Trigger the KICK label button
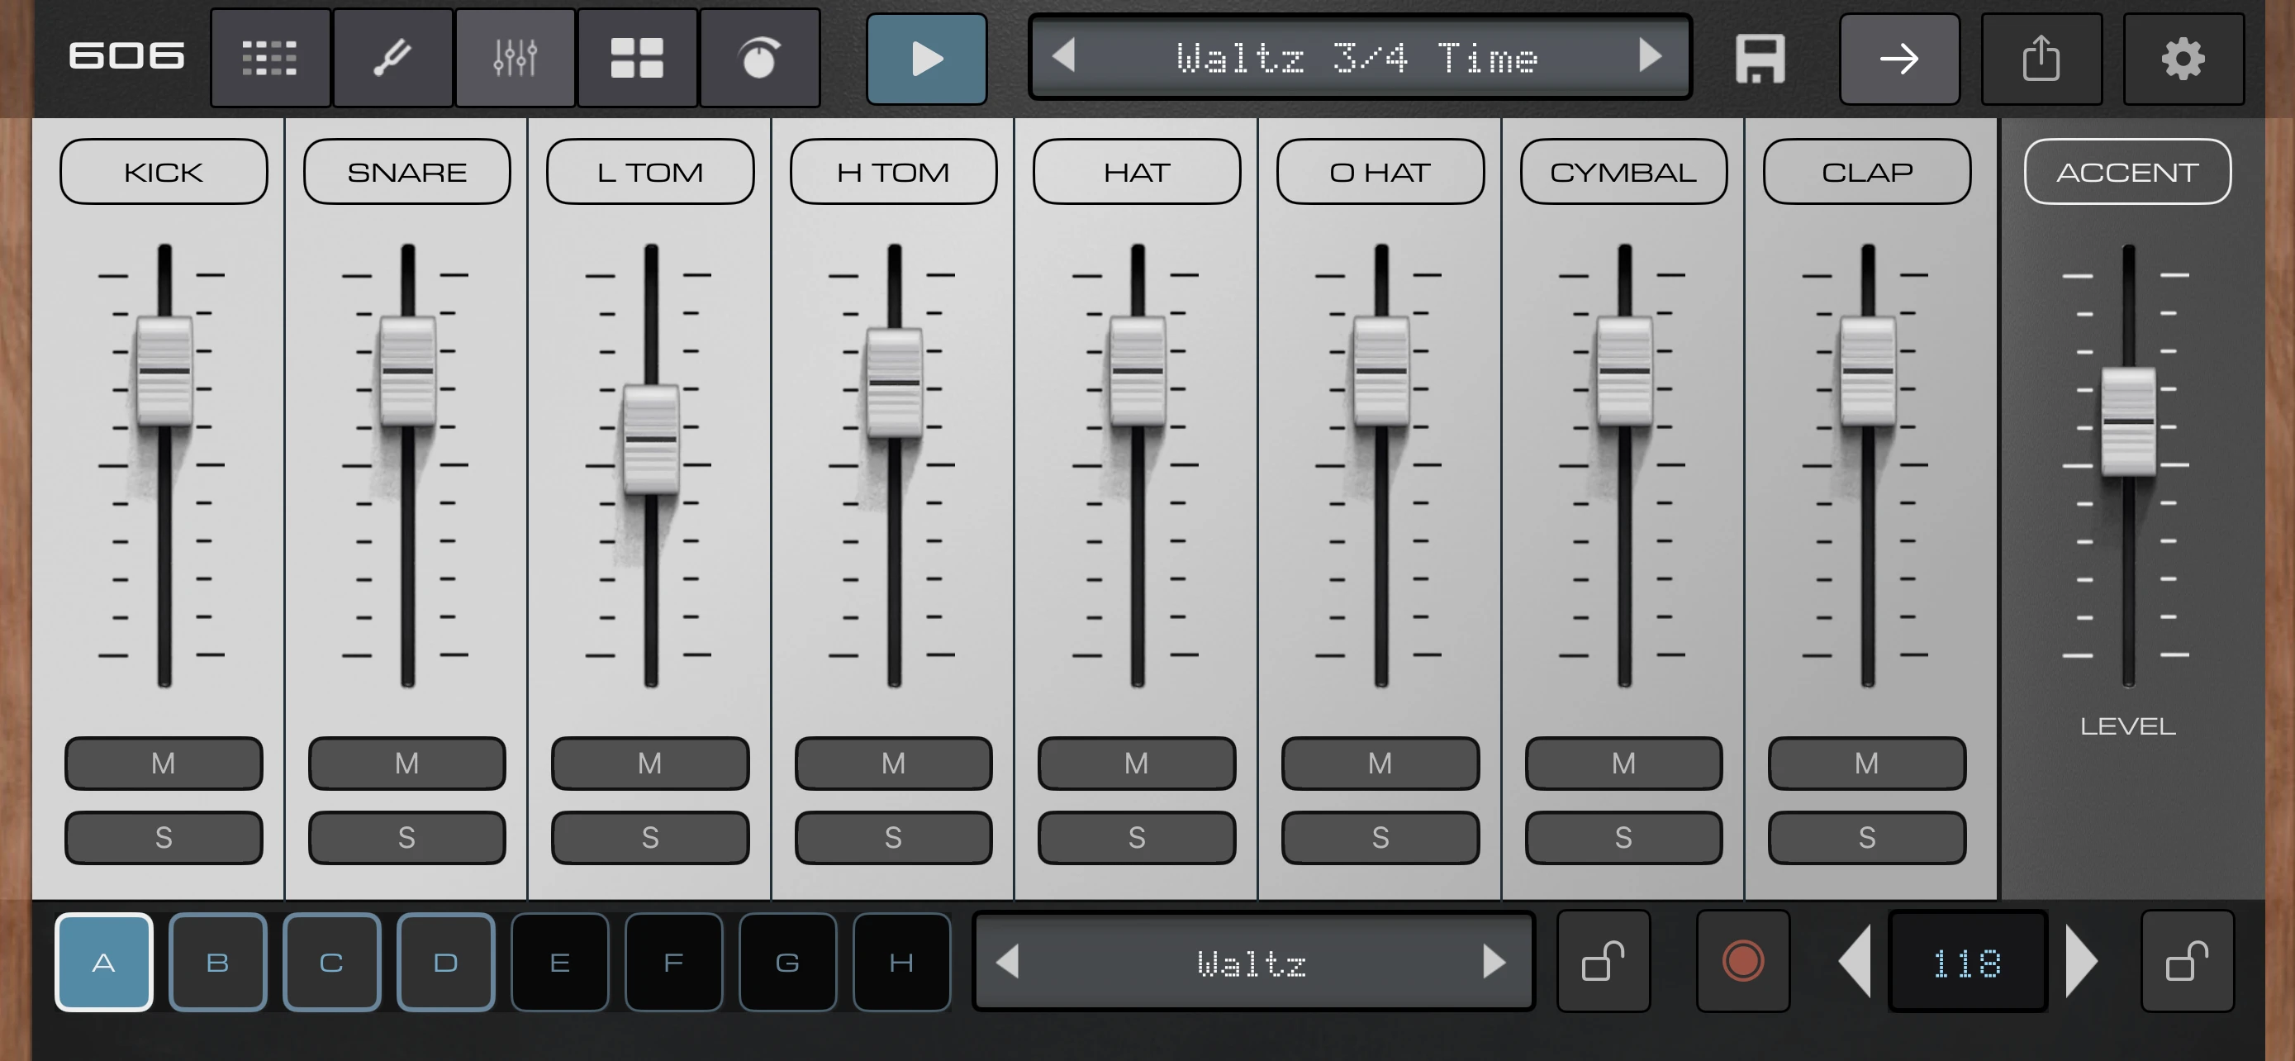 point(164,171)
